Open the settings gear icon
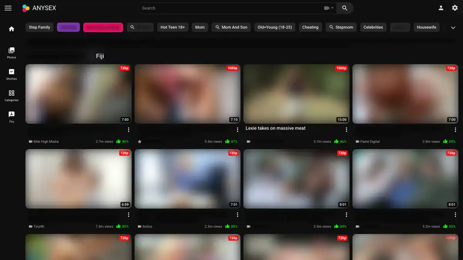Image resolution: width=463 pixels, height=260 pixels. coord(455,8)
